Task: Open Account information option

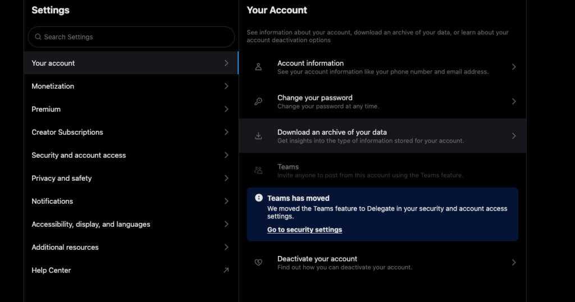Action: coord(382,67)
